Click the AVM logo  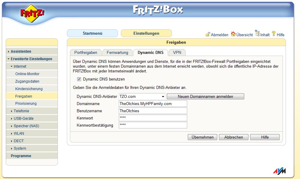click(279, 171)
